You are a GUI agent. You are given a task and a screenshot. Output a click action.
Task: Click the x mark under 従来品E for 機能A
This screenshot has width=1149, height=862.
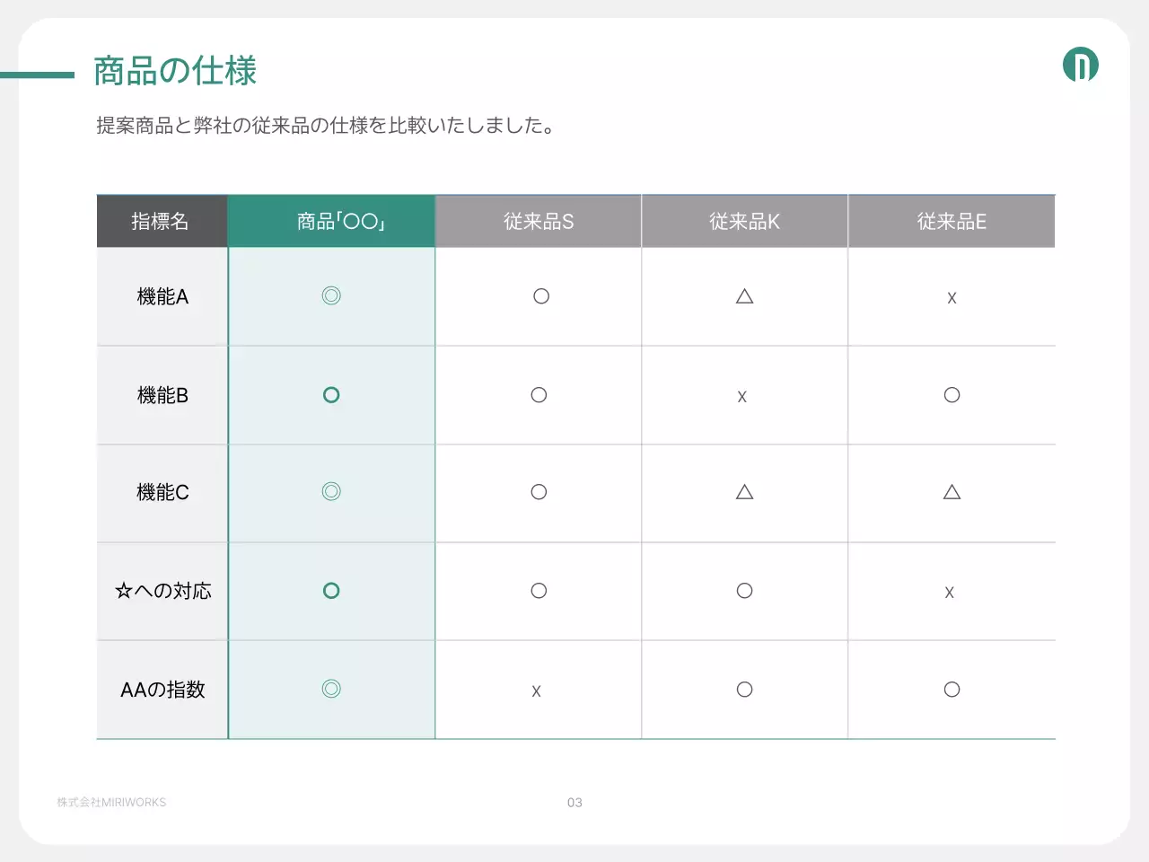952,297
